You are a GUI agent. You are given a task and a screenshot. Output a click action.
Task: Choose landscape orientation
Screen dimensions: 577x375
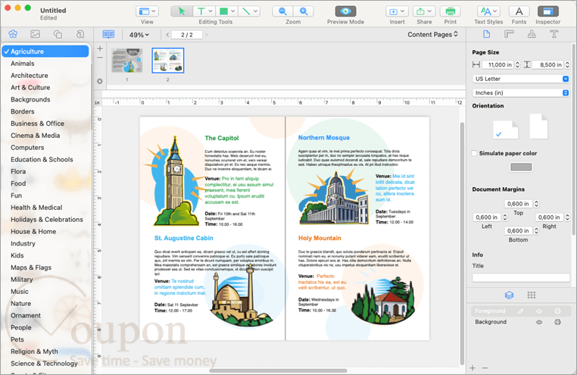506,130
